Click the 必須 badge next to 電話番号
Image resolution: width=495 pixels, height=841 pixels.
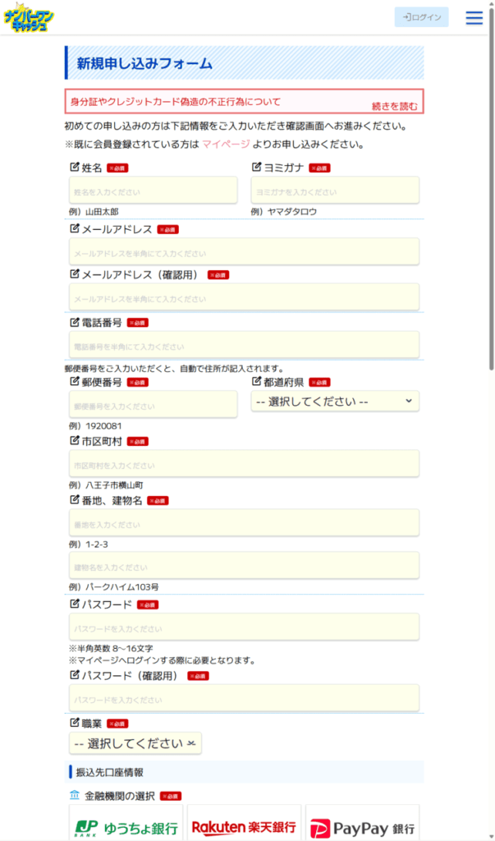coord(138,323)
